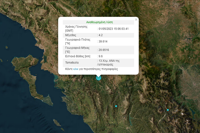Select the small earthquake marker at the right
This screenshot has height=133, width=200.
click(168, 110)
